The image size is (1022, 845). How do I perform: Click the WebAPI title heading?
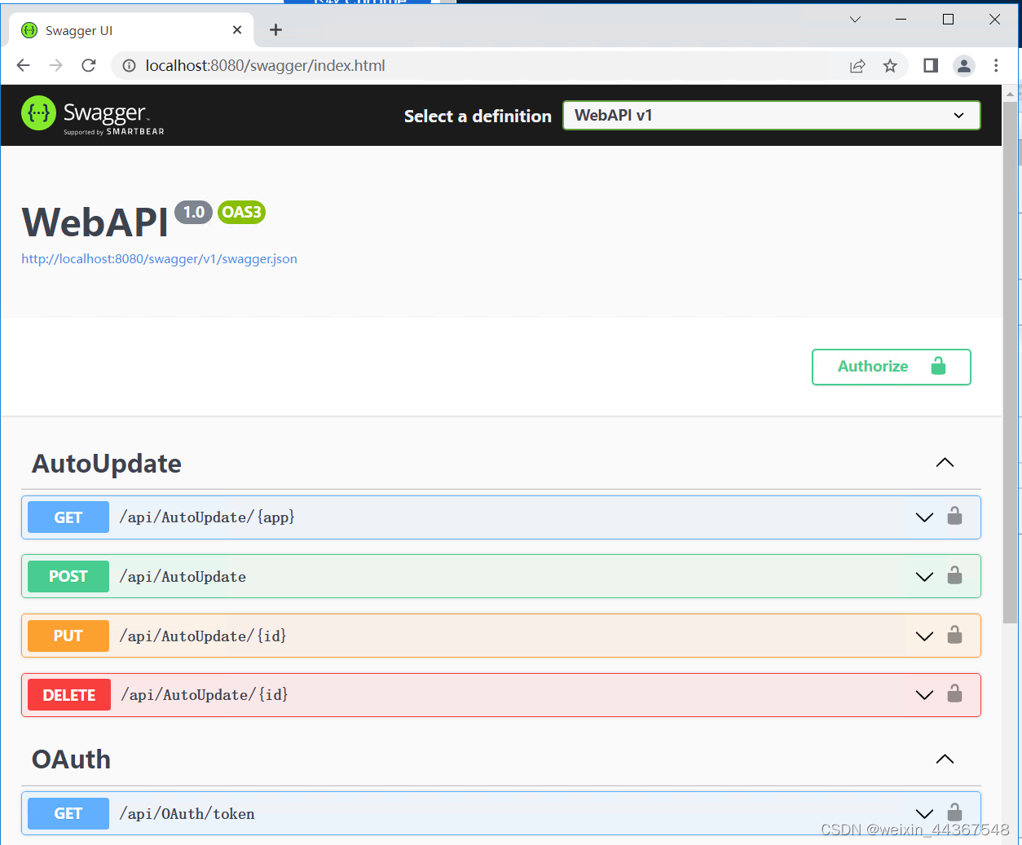click(x=95, y=222)
